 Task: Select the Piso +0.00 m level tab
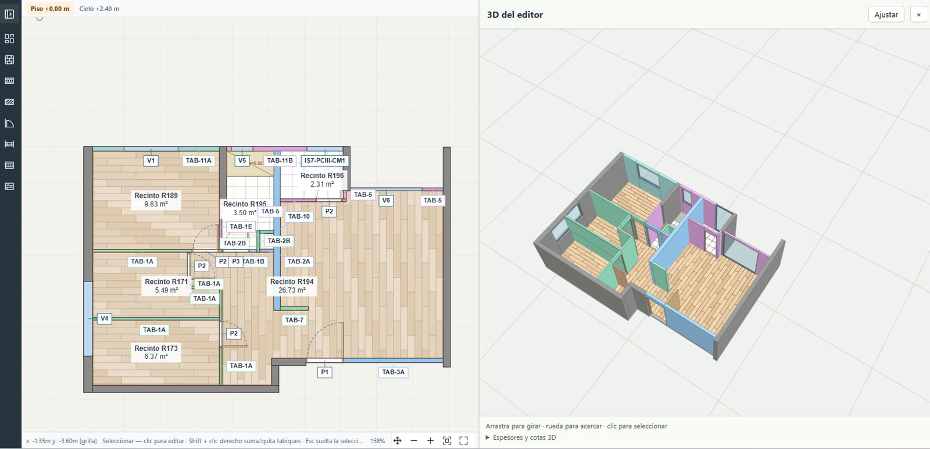[50, 9]
